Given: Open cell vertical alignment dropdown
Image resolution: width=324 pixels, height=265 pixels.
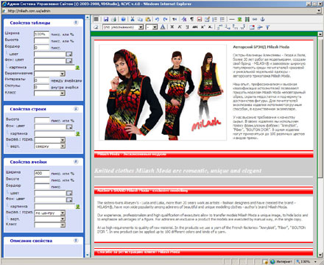Looking at the screenshot, I should 63,219.
